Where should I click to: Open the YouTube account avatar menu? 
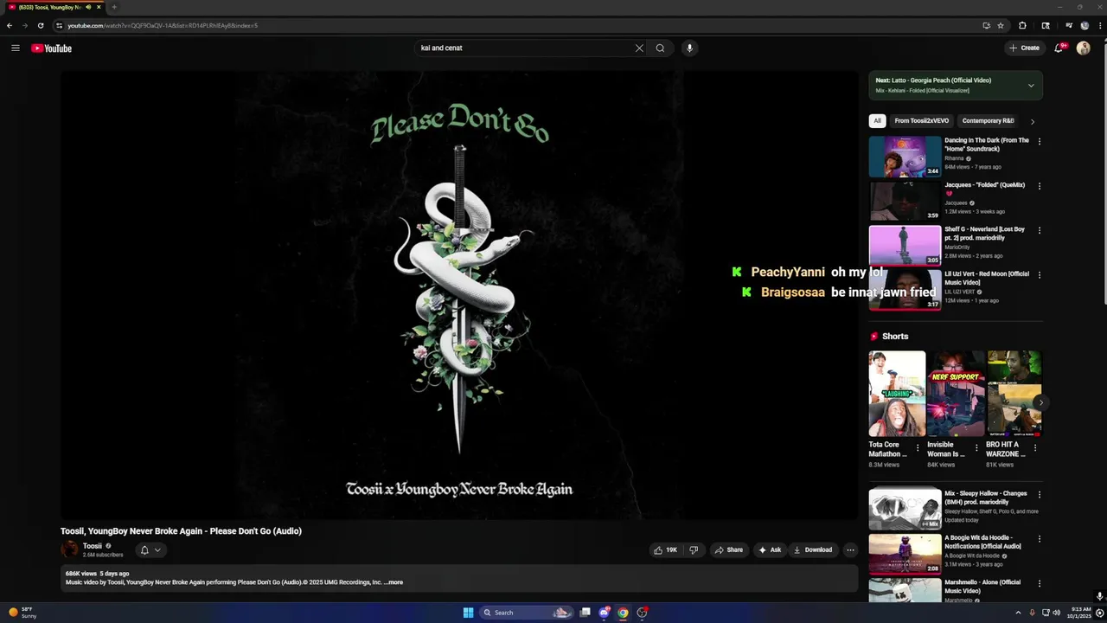click(x=1084, y=48)
